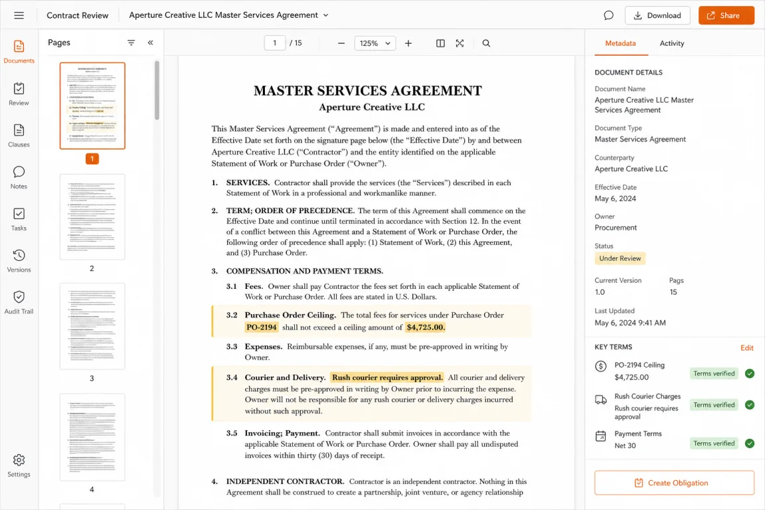The image size is (765, 510).
Task: Click the Counterparty value Aperture Creative LLC
Action: (631, 169)
